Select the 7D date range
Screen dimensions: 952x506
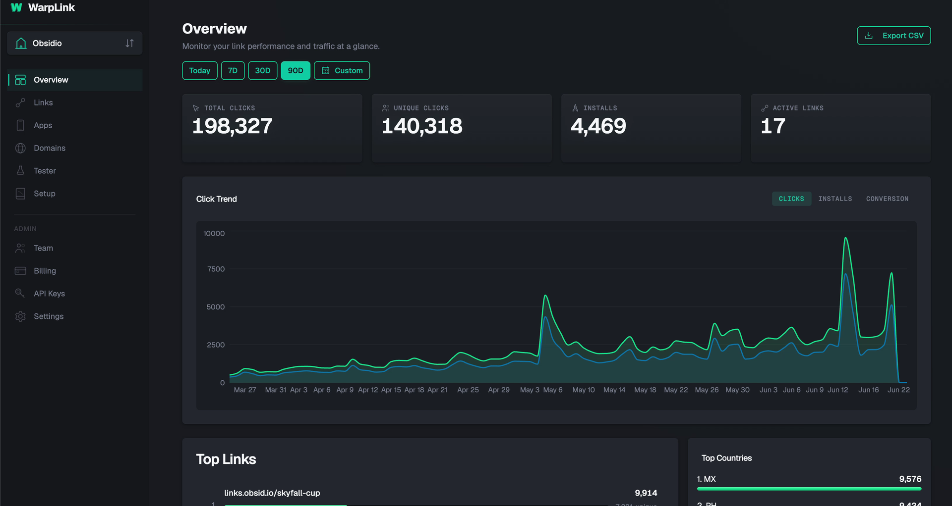point(233,70)
